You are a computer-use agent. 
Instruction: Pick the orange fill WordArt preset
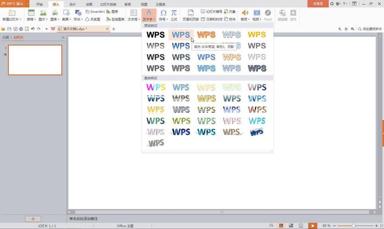206,35
